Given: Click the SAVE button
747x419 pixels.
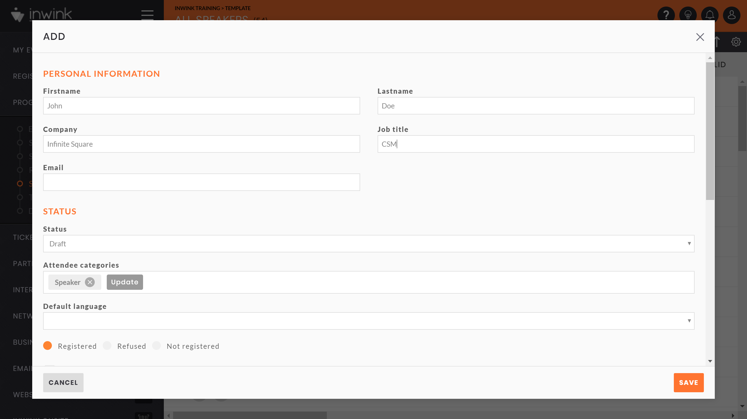Looking at the screenshot, I should pyautogui.click(x=689, y=383).
